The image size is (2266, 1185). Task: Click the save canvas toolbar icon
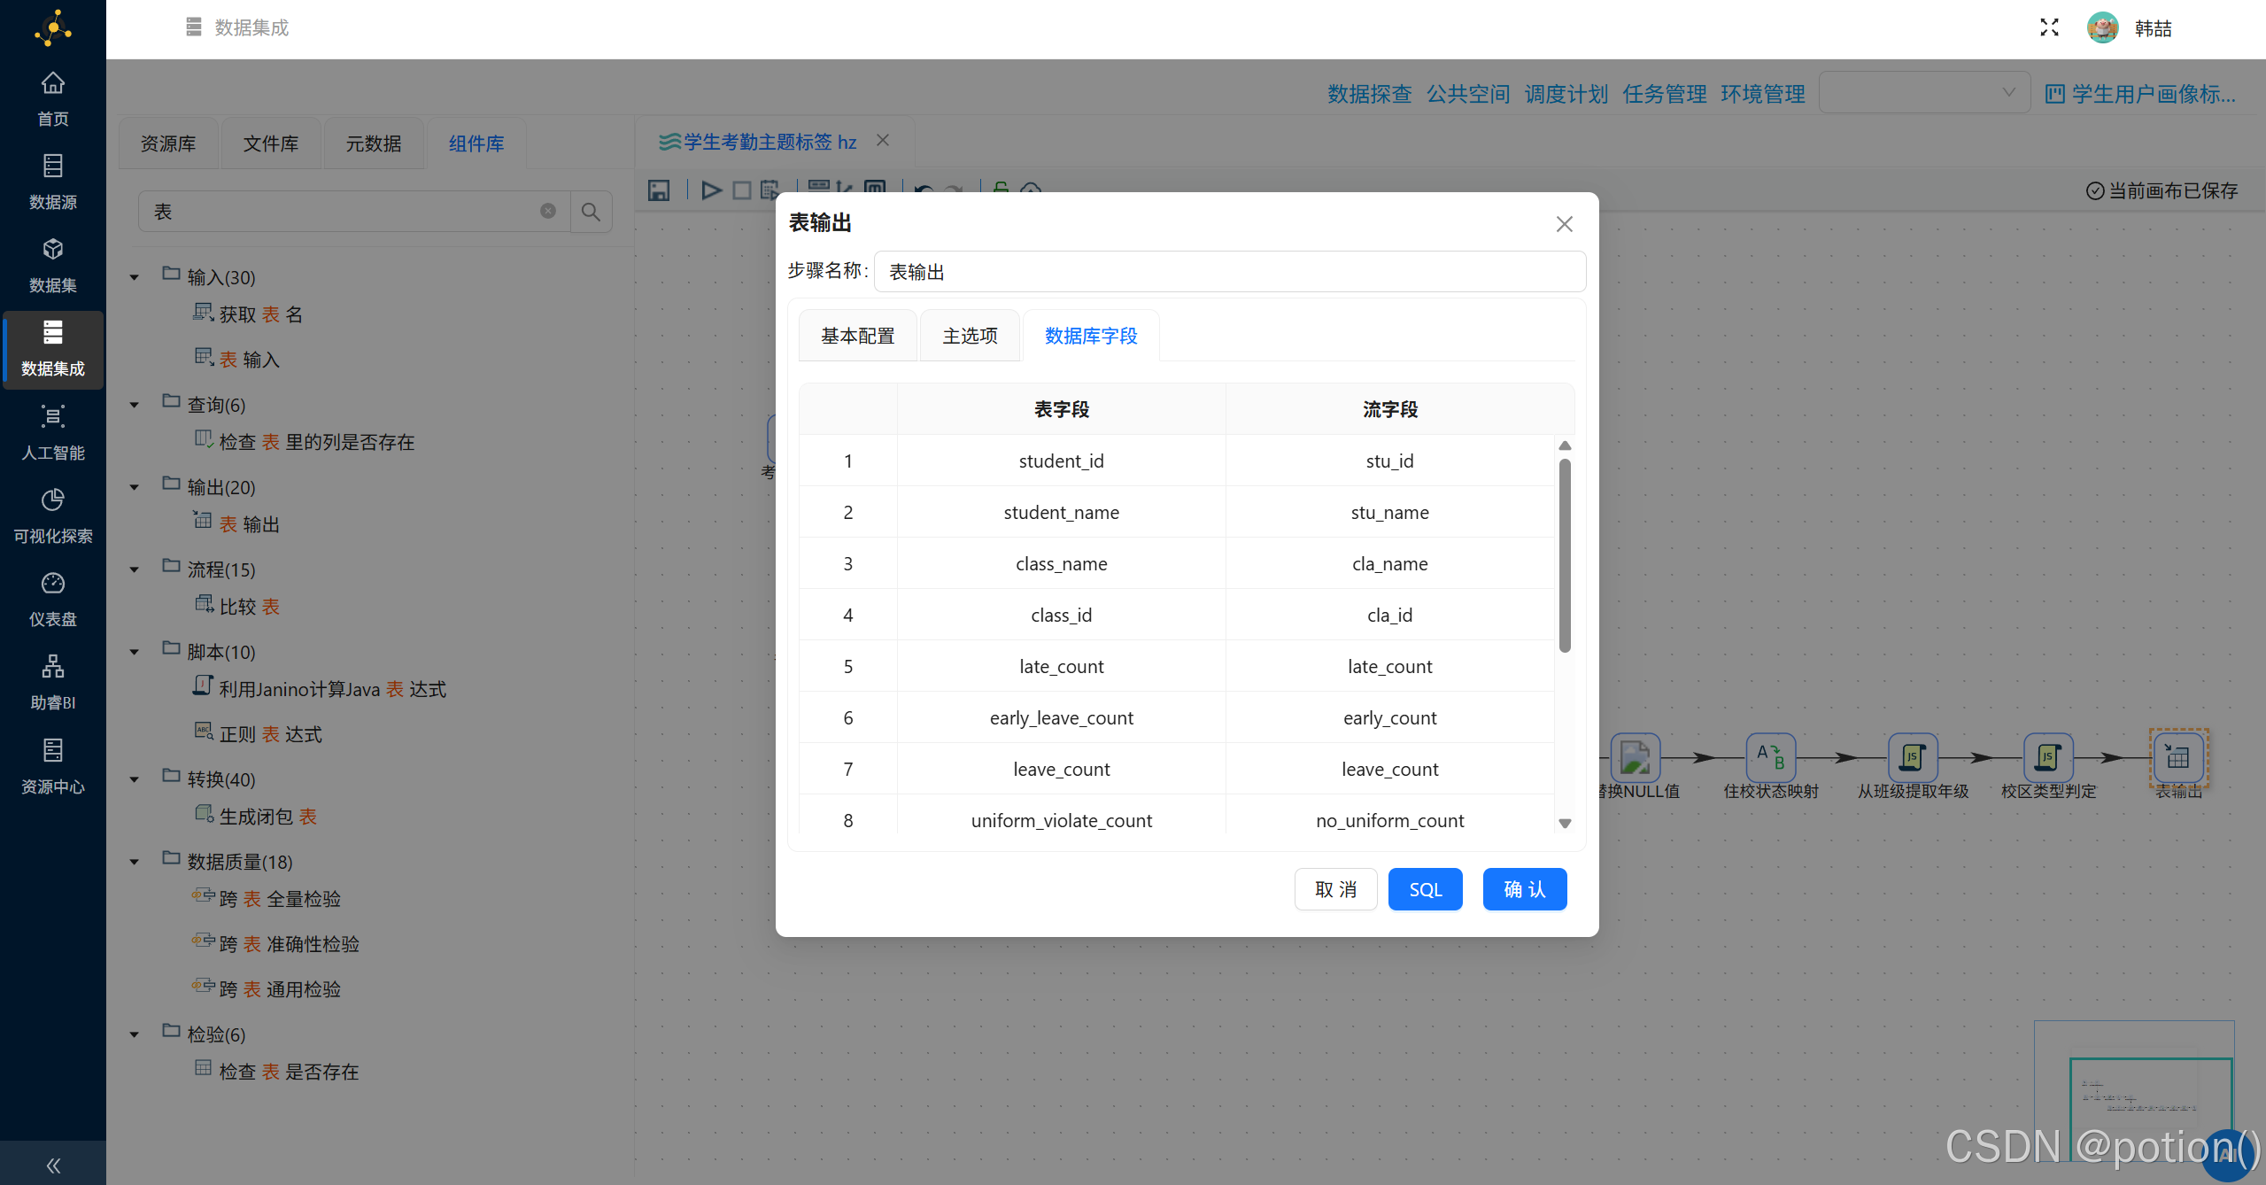[x=659, y=190]
